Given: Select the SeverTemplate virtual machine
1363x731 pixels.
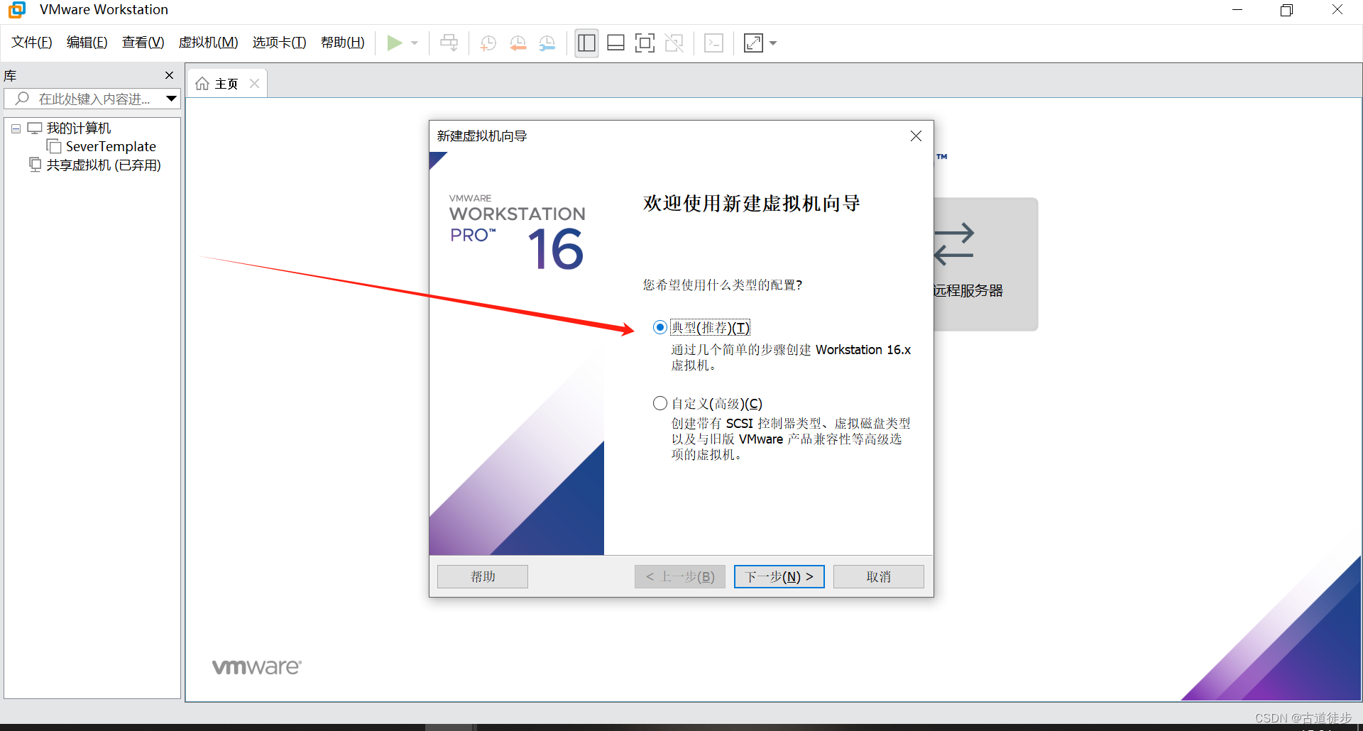Looking at the screenshot, I should coord(111,147).
